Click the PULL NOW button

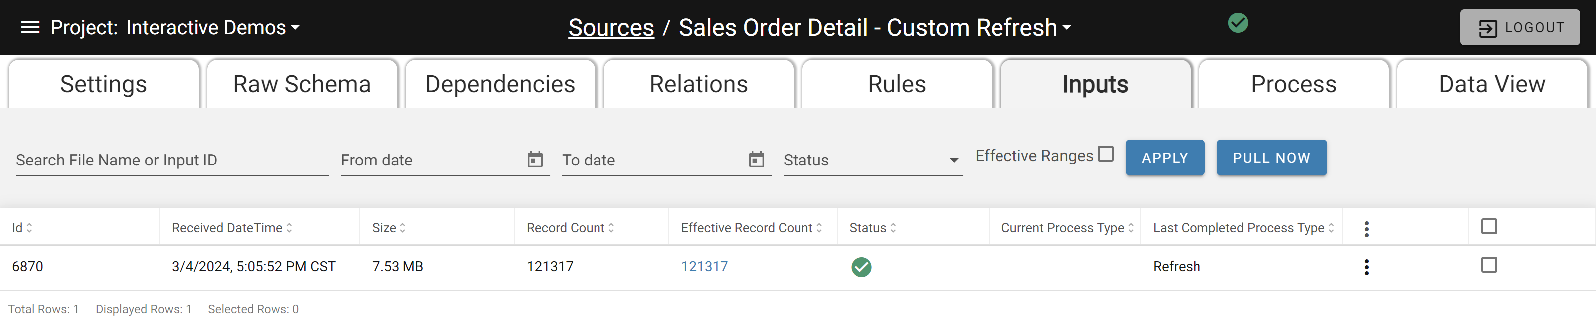pos(1271,158)
